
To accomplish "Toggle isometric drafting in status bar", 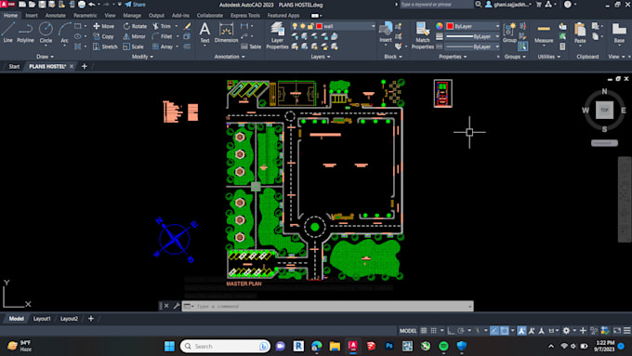I will 478,331.
